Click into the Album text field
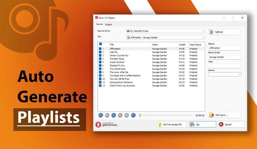The image size is (257, 149). (x=225, y=48)
